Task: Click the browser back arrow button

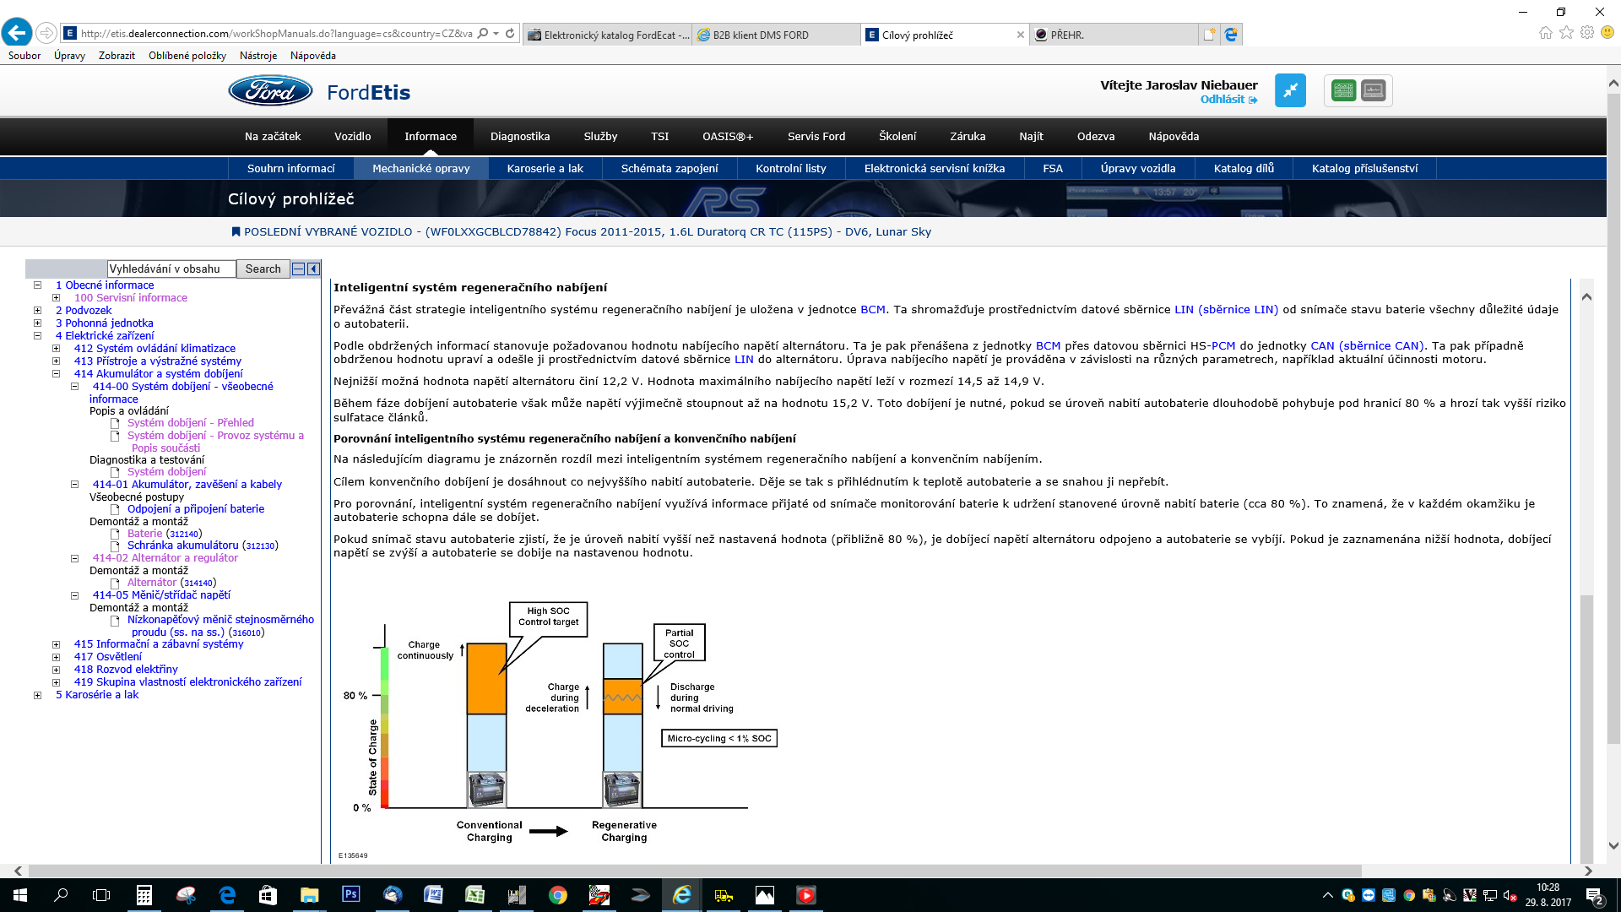Action: pos(17,33)
